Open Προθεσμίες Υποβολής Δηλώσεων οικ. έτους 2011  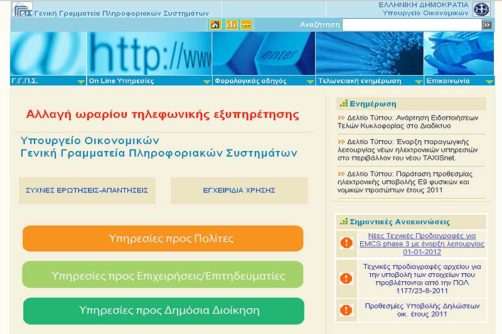(x=422, y=310)
